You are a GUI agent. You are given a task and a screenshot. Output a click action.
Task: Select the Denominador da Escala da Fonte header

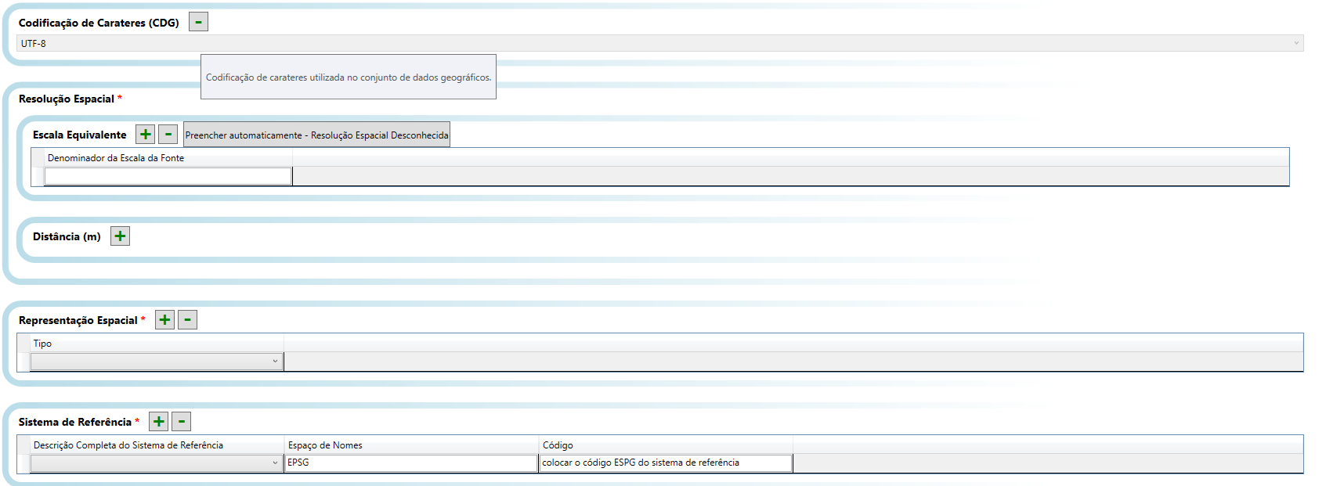(x=116, y=158)
